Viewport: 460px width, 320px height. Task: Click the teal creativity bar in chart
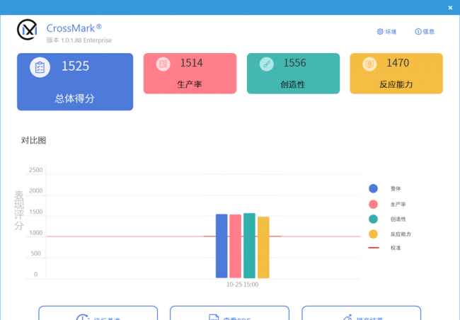point(249,246)
